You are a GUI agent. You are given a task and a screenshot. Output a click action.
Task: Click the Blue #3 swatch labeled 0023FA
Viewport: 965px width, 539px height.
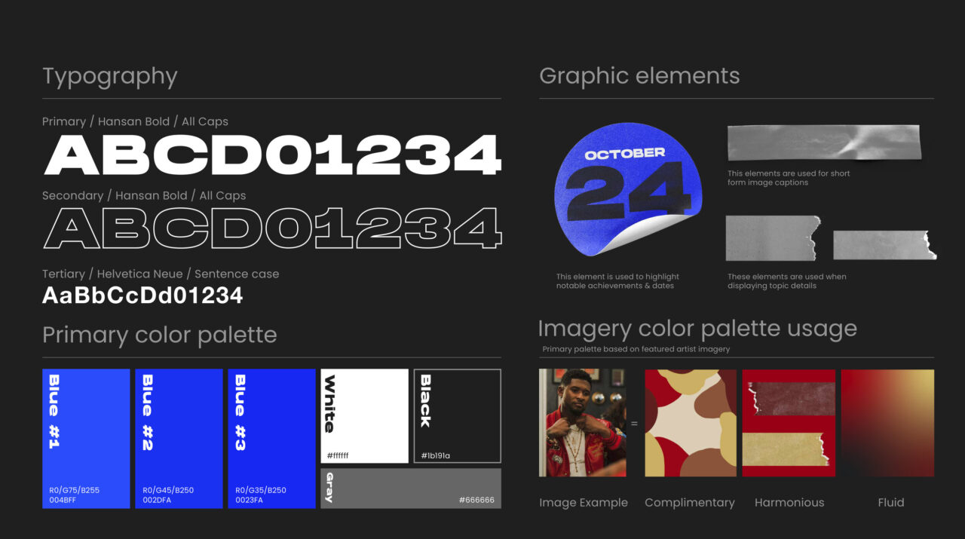point(271,439)
